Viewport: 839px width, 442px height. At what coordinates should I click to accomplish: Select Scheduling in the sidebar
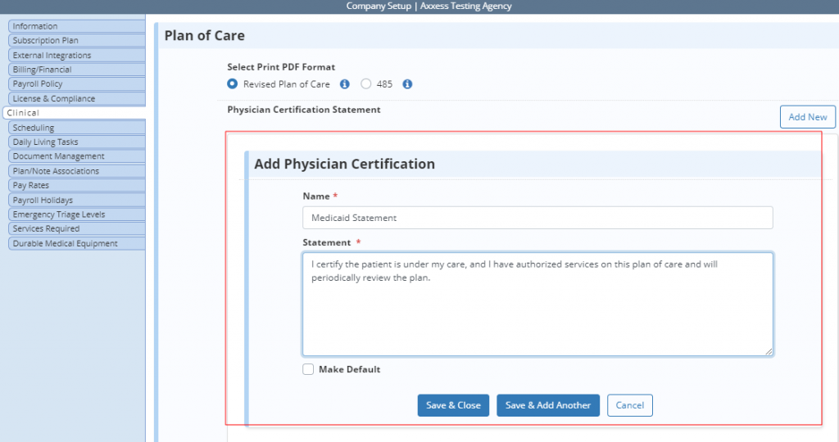click(x=76, y=128)
